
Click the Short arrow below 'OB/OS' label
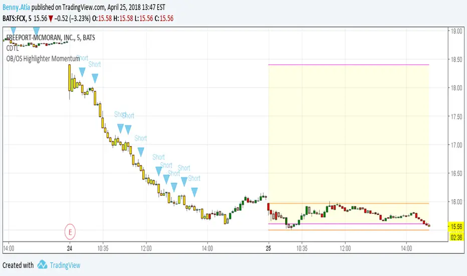click(x=82, y=72)
